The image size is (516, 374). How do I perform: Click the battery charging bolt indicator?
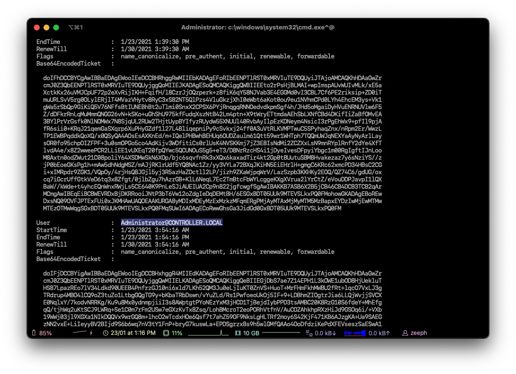[91, 333]
